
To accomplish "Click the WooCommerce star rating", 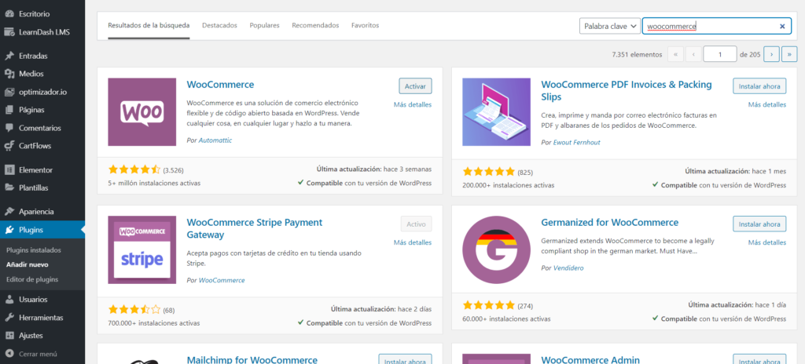I will [x=134, y=169].
